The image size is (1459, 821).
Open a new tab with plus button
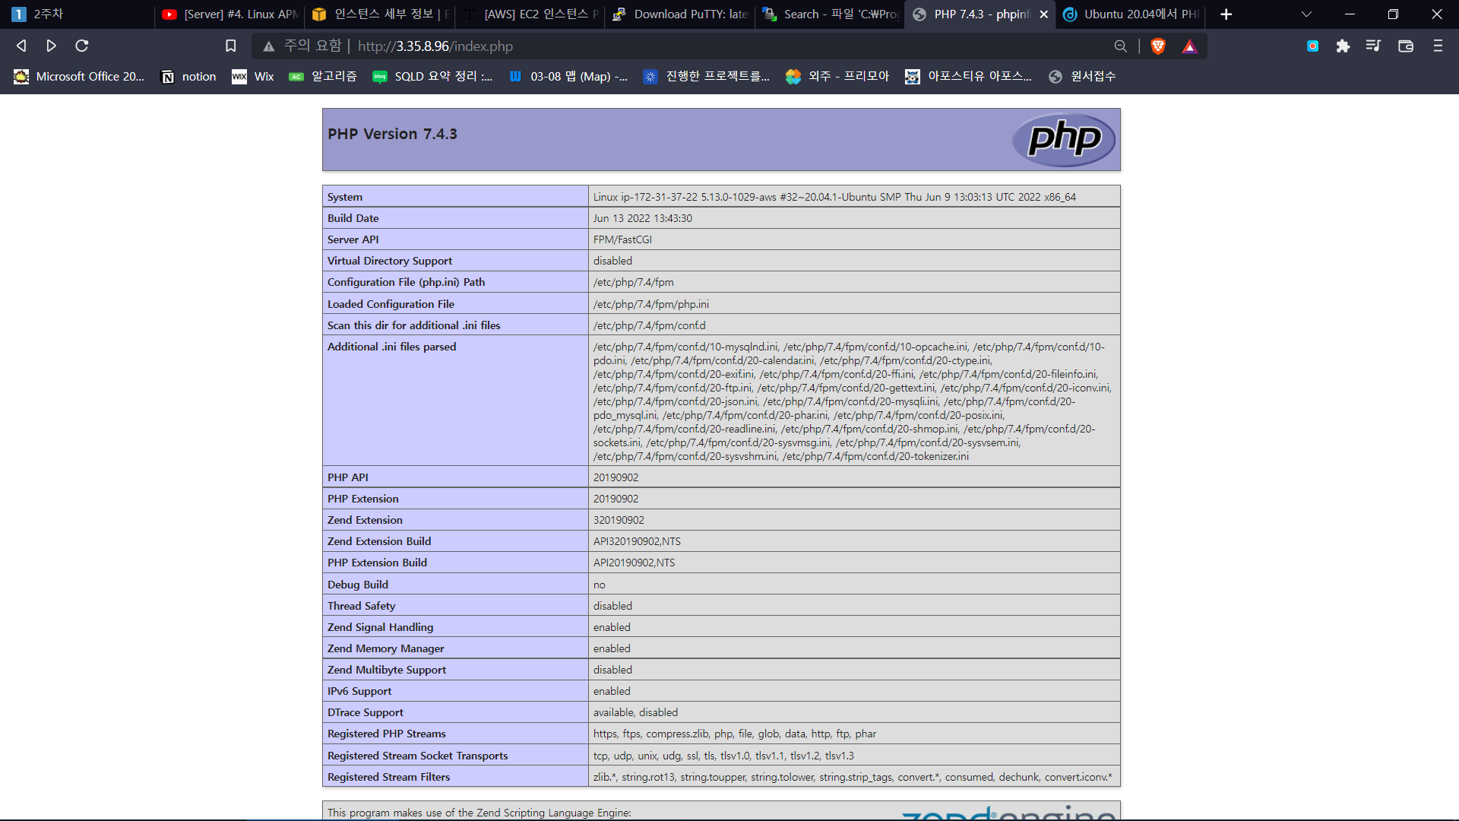coord(1226,14)
